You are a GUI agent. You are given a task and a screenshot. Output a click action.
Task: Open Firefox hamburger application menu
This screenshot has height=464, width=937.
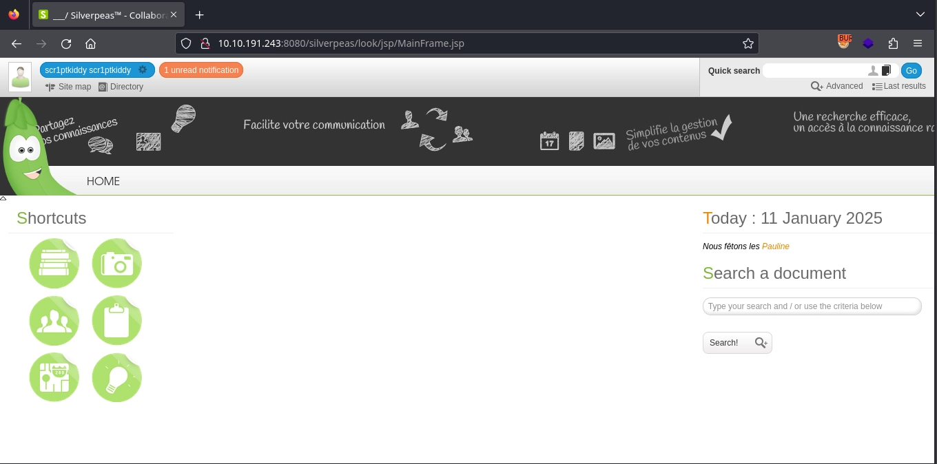coord(918,43)
